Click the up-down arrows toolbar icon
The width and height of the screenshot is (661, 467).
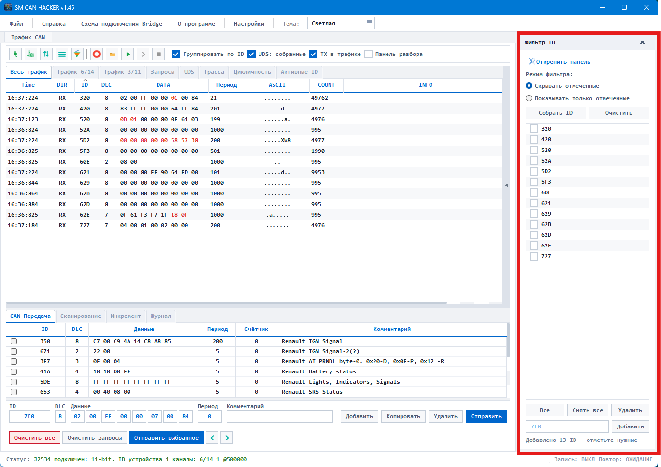pyautogui.click(x=46, y=54)
